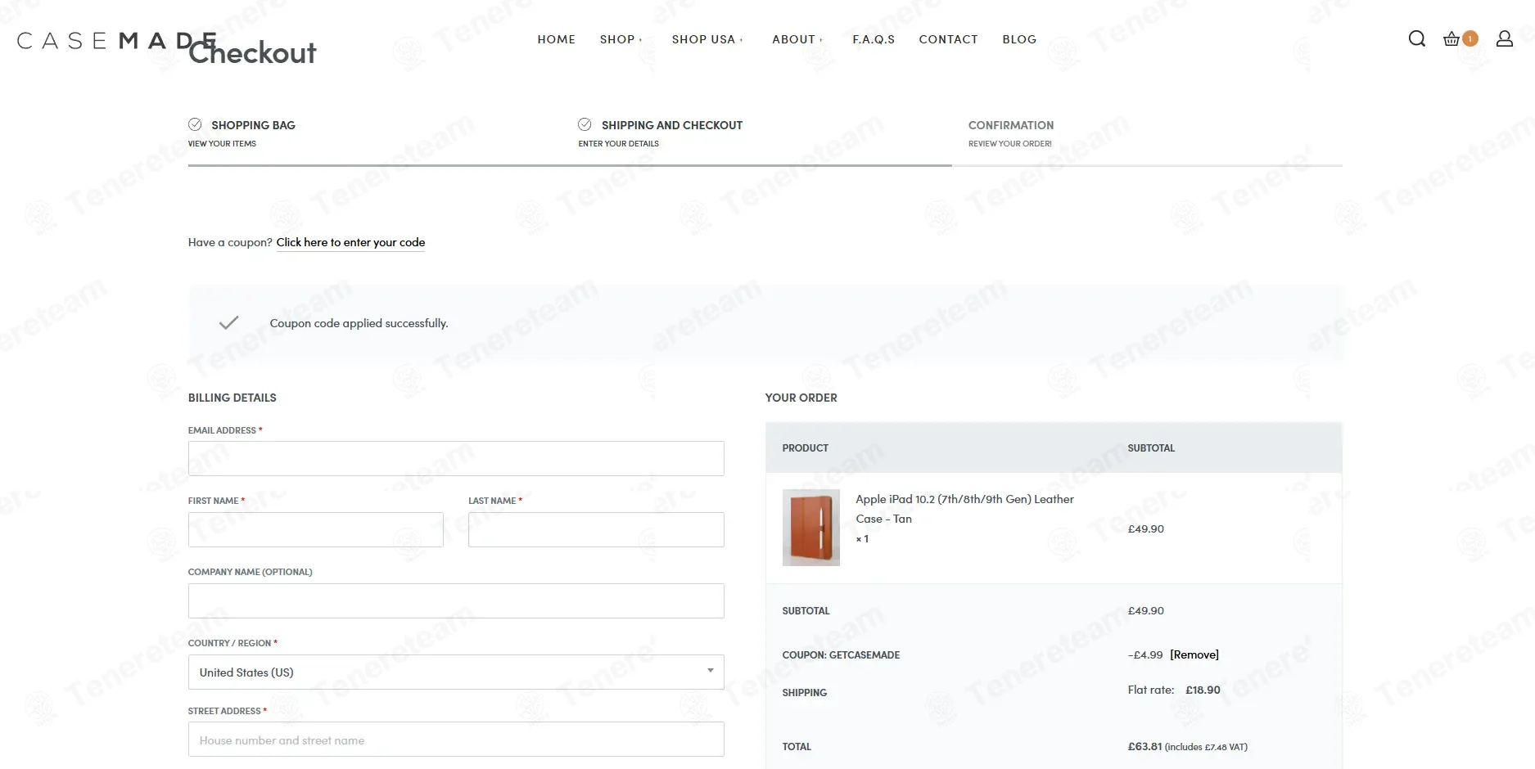
Task: Click the tan iPad case thumbnail
Action: [x=811, y=528]
